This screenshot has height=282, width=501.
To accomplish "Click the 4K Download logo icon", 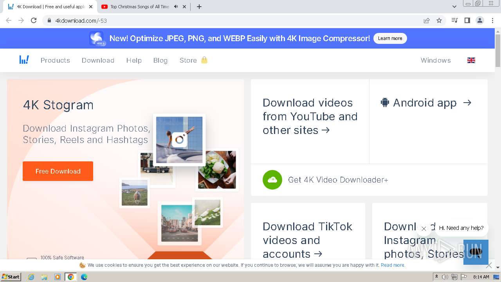I will tap(24, 60).
